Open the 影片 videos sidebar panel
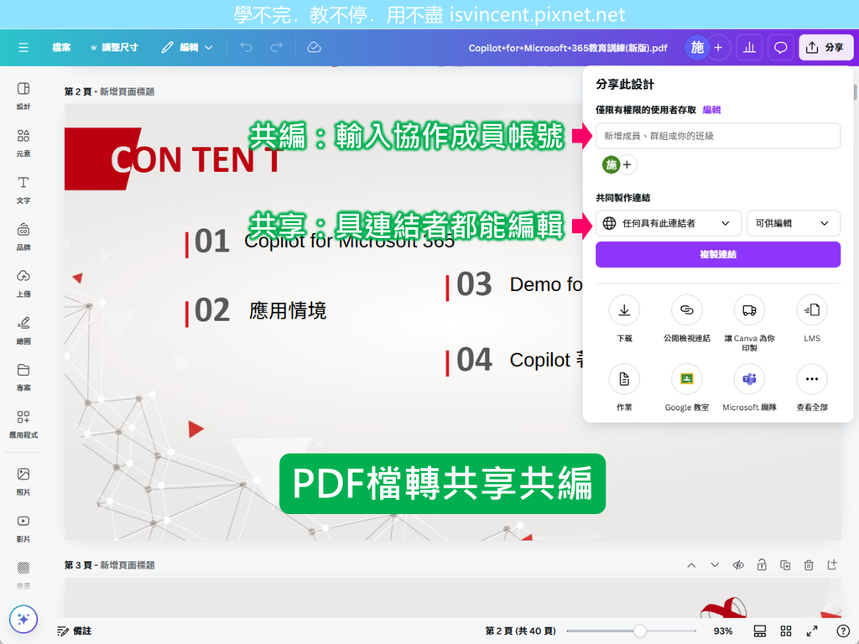This screenshot has height=644, width=859. click(x=23, y=528)
